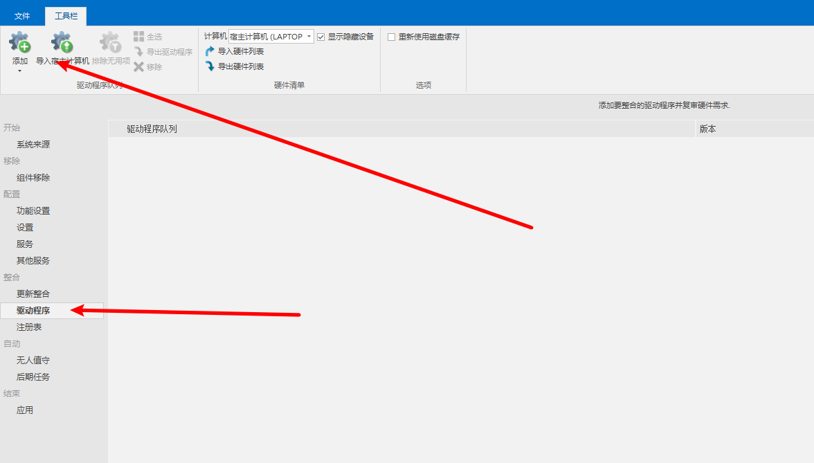Sort by the 驱动程序队列 column header
Image resolution: width=814 pixels, height=463 pixels.
(152, 129)
